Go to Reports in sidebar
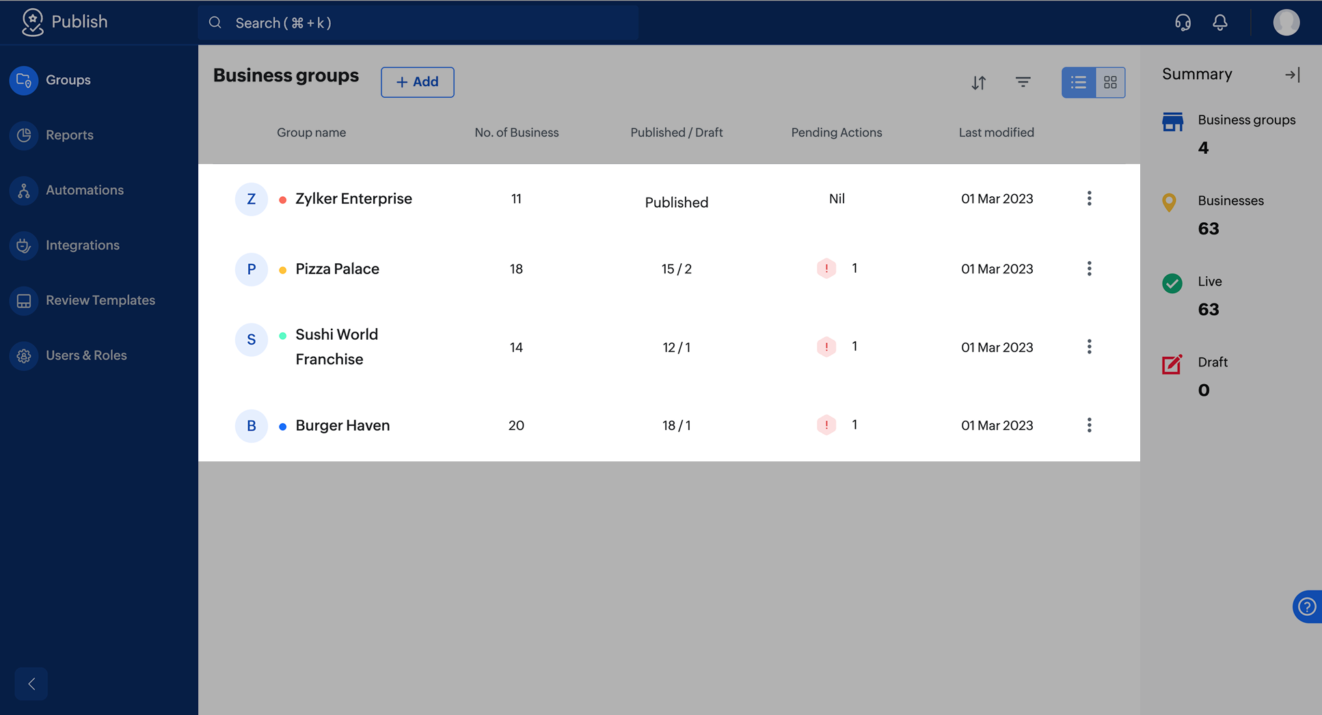 [x=69, y=135]
